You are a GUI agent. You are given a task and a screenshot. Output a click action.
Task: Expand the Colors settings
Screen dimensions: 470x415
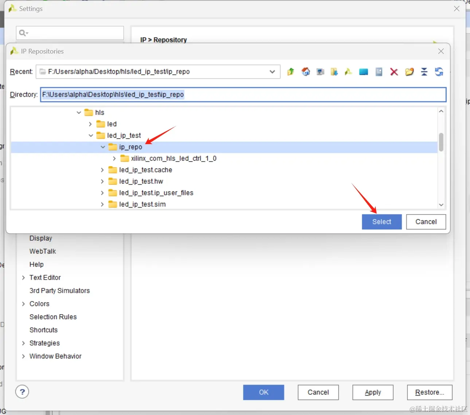tap(23, 304)
